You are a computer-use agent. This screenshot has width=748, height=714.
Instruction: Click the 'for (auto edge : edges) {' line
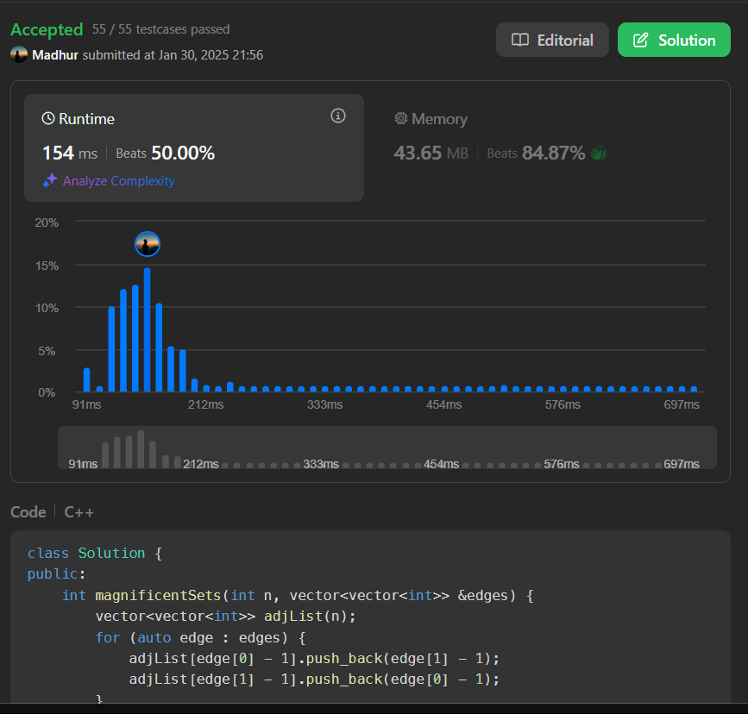[x=200, y=638]
